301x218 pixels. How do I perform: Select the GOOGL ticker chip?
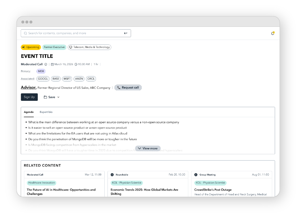pos(43,79)
